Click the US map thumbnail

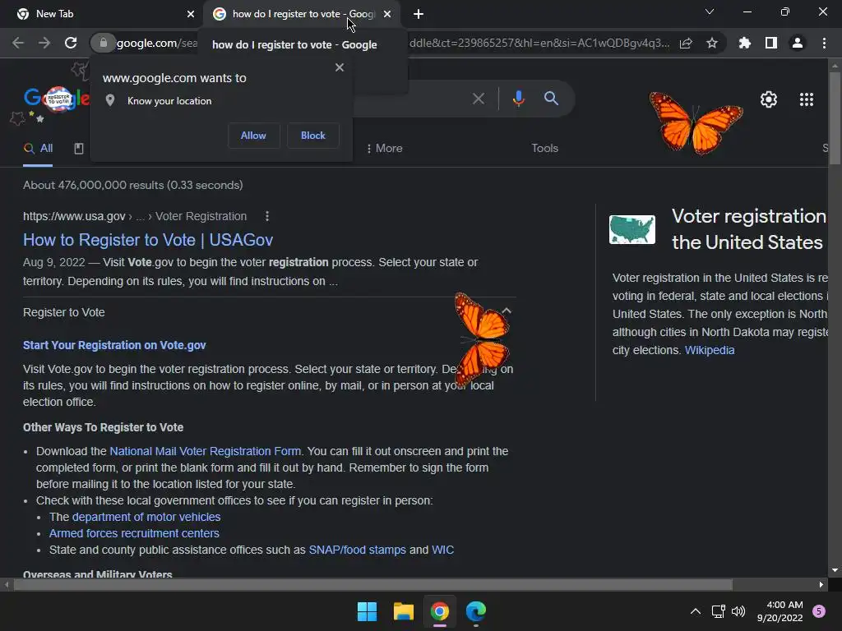point(632,230)
